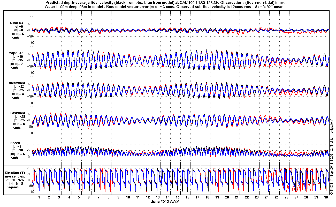
Task: Click day "1" on the date axis
Action: (x=39, y=197)
